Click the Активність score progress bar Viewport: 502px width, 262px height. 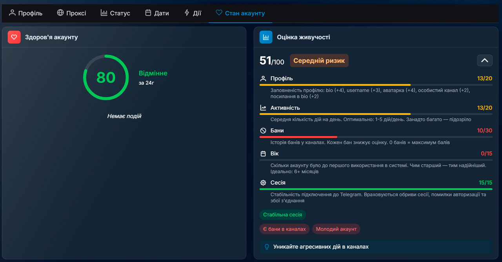click(376, 114)
